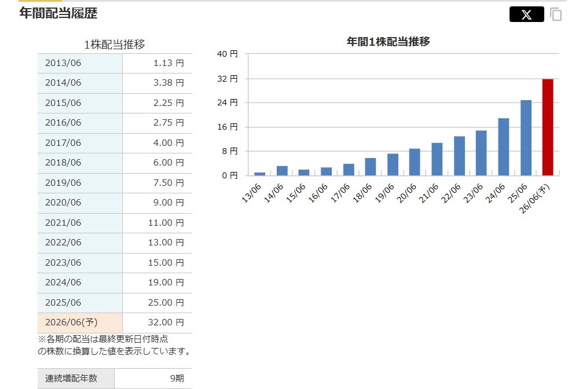Click the 8 円 y-axis label
This screenshot has height=389, width=568.
click(x=230, y=152)
